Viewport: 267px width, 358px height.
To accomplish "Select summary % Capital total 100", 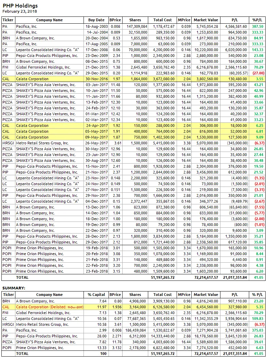I will click(103, 354).
